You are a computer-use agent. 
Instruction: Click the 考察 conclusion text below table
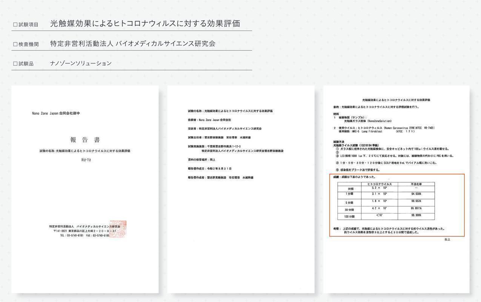[x=389, y=230]
